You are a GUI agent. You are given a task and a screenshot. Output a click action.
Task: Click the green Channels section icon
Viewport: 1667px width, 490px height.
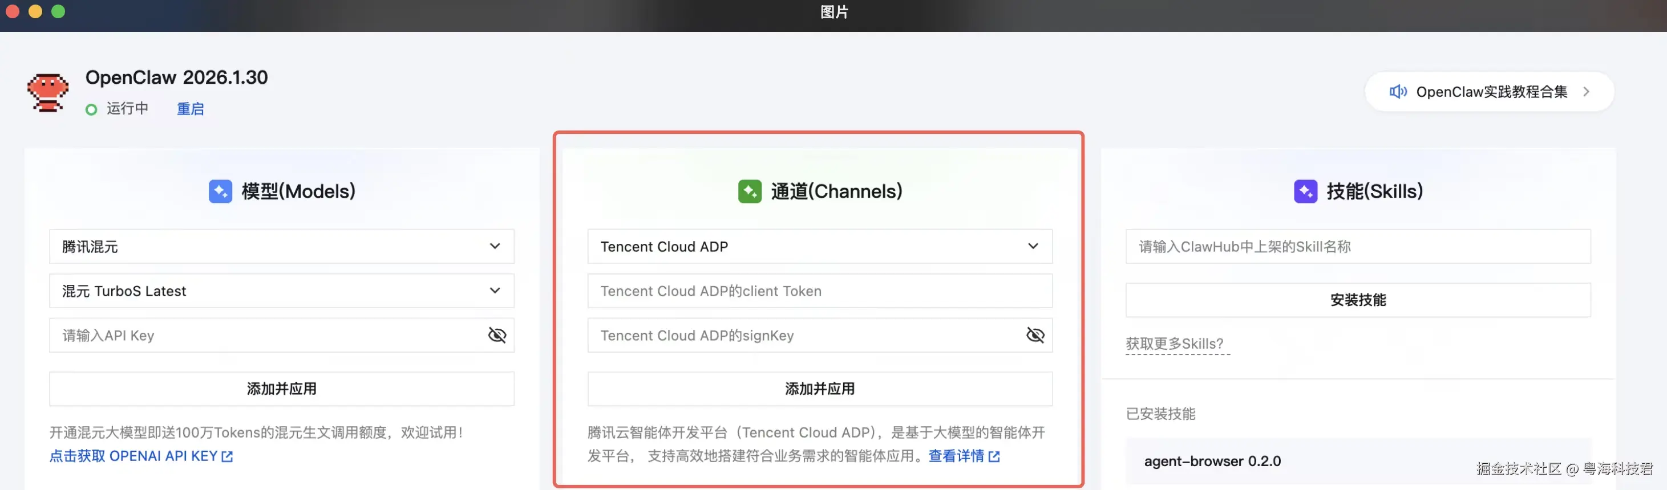[750, 191]
